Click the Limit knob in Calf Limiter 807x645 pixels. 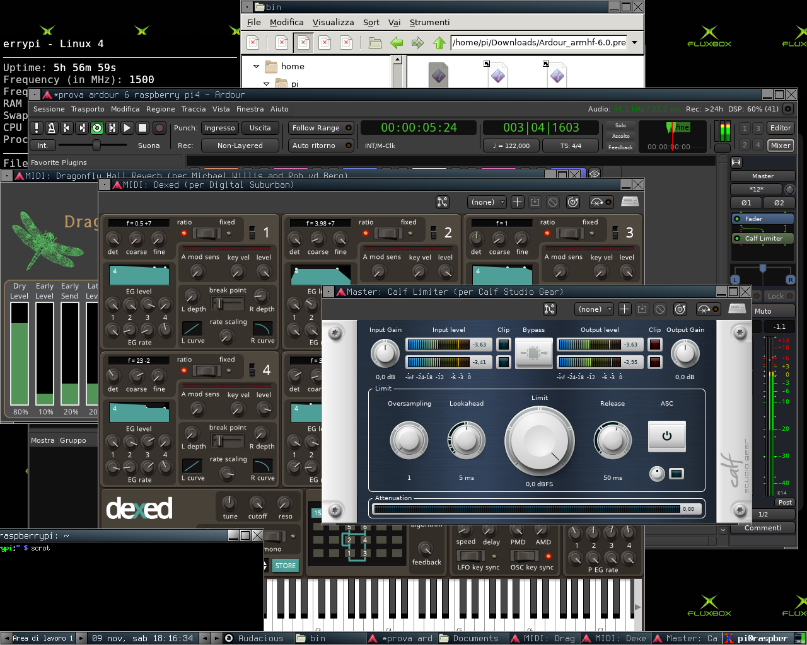(539, 440)
